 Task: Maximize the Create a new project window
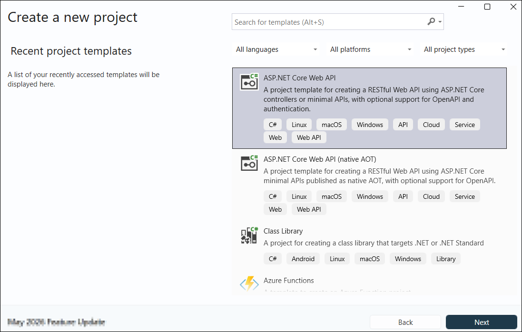[487, 7]
